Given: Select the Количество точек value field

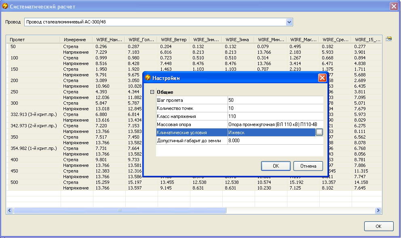Looking at the screenshot, I should pyautogui.click(x=275, y=108).
